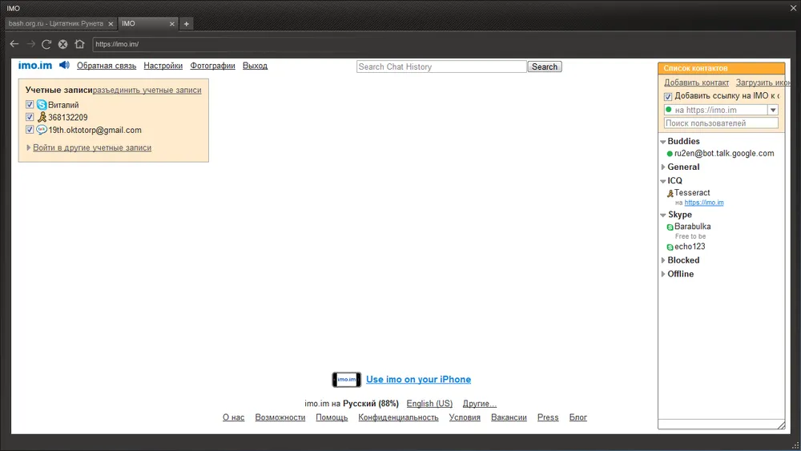Open the Условия footer link
Image resolution: width=801 pixels, height=451 pixels.
pos(465,417)
